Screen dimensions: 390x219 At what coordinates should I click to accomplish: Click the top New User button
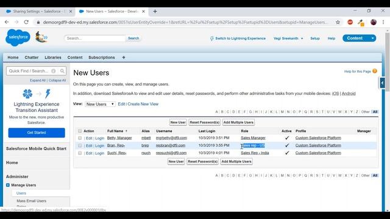[178, 122]
